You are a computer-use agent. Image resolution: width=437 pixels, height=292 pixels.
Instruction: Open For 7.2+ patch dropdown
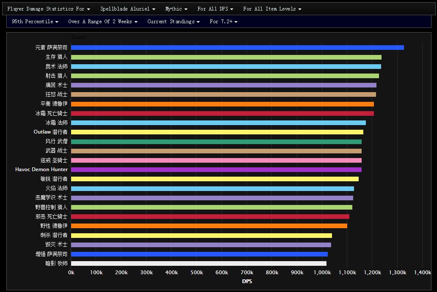pyautogui.click(x=224, y=22)
